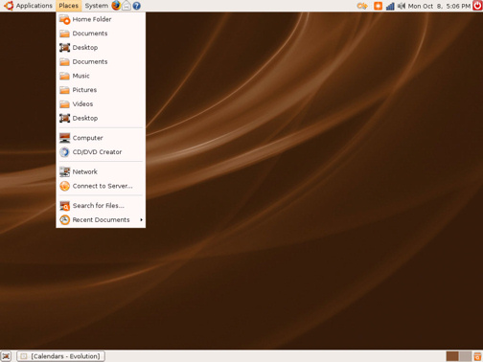Viewport: 483px width, 362px height.
Task: Browse Network locations
Action: coord(101,171)
